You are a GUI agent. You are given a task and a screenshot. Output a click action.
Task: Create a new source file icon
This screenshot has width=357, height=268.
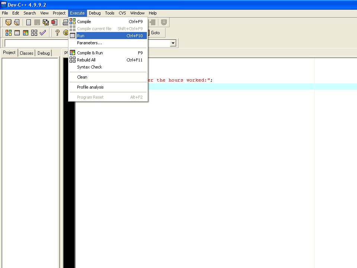pyautogui.click(x=29, y=22)
